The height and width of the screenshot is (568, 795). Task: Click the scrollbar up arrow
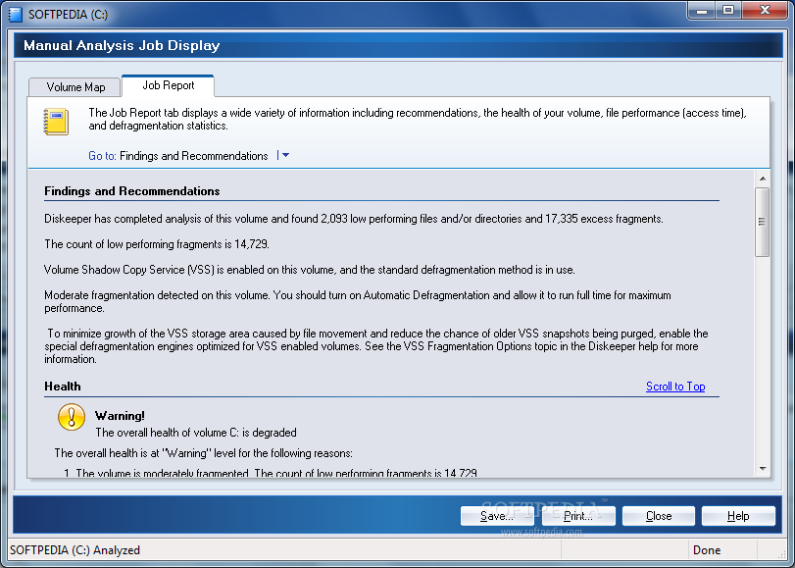click(763, 179)
